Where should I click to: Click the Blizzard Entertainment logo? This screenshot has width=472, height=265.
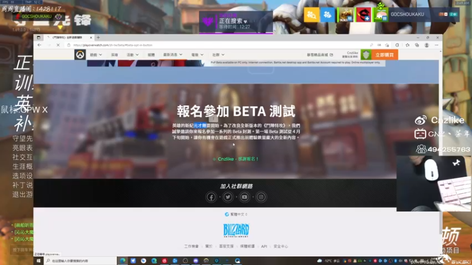coord(236,230)
